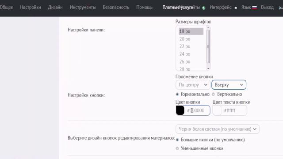
Task: Open the Дизайн menu
Action: tap(55, 8)
